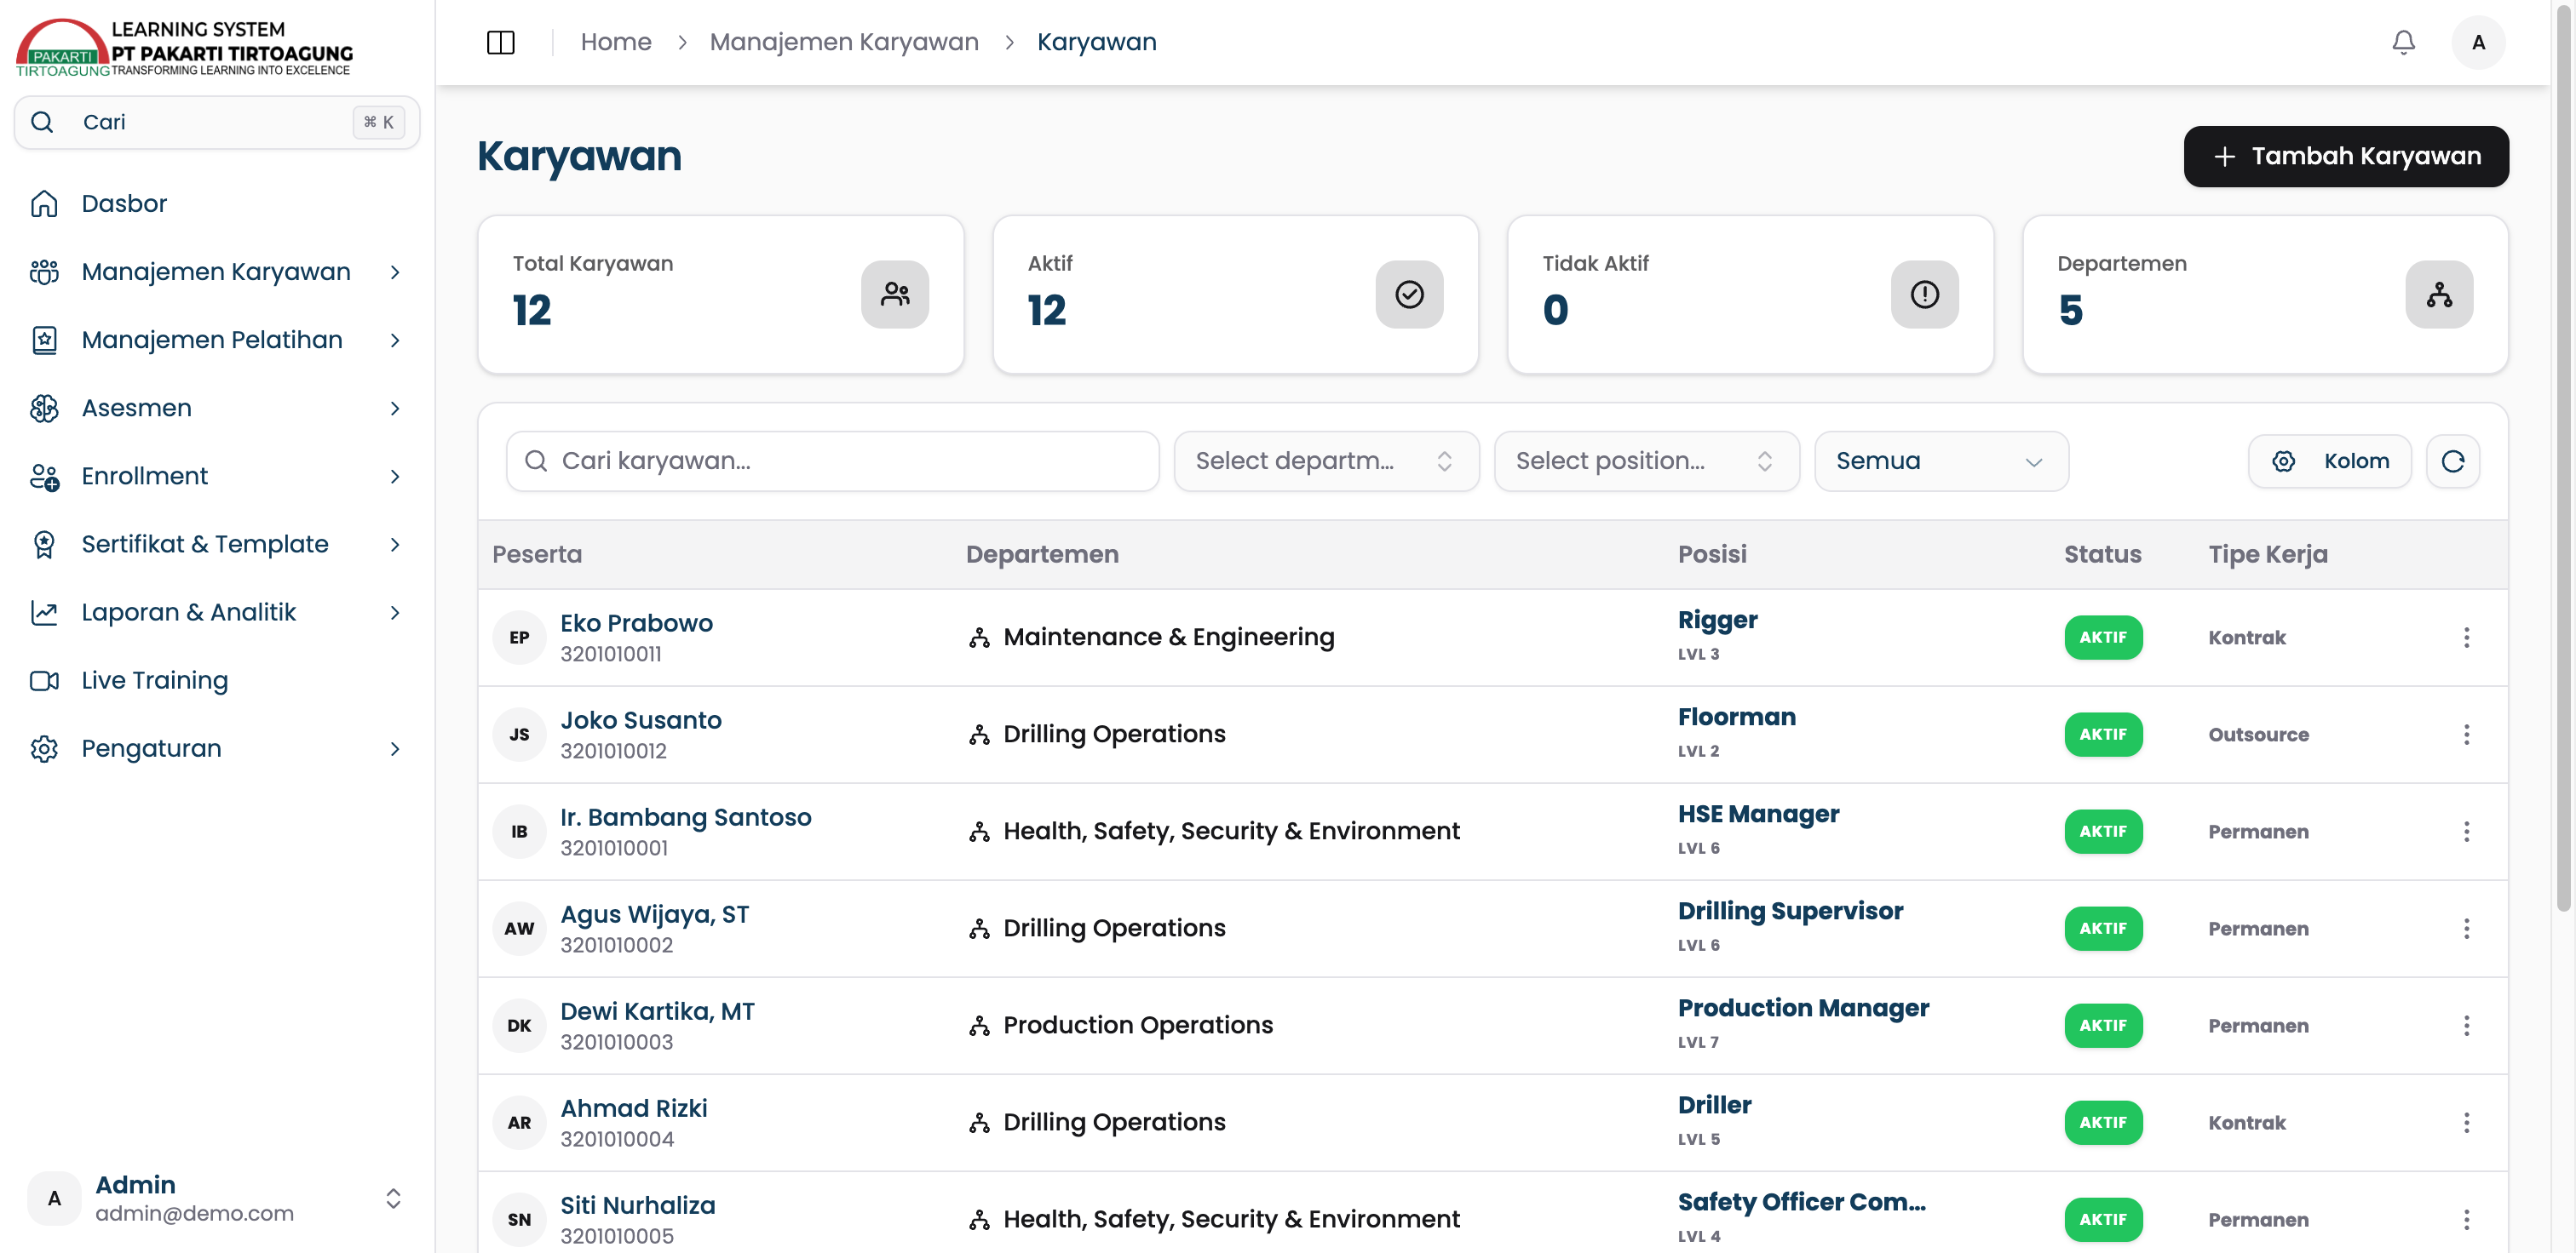Select Enrollment menu label
This screenshot has height=1253, width=2576.
click(145, 477)
